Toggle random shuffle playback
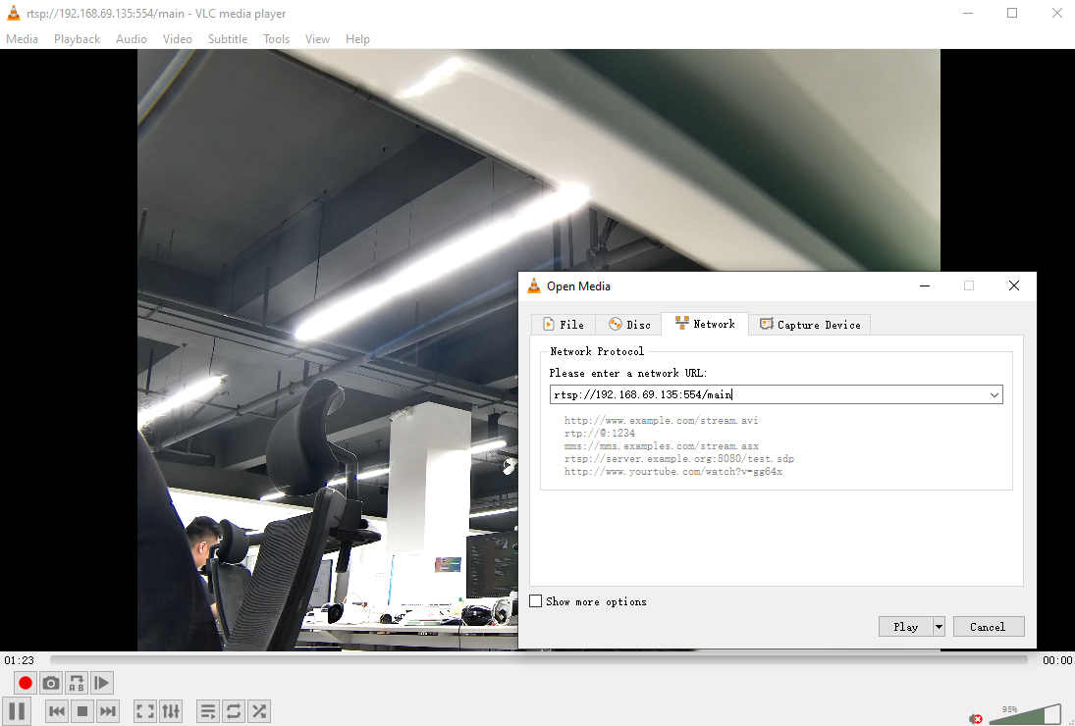Viewport: 1075px width, 726px height. click(259, 711)
